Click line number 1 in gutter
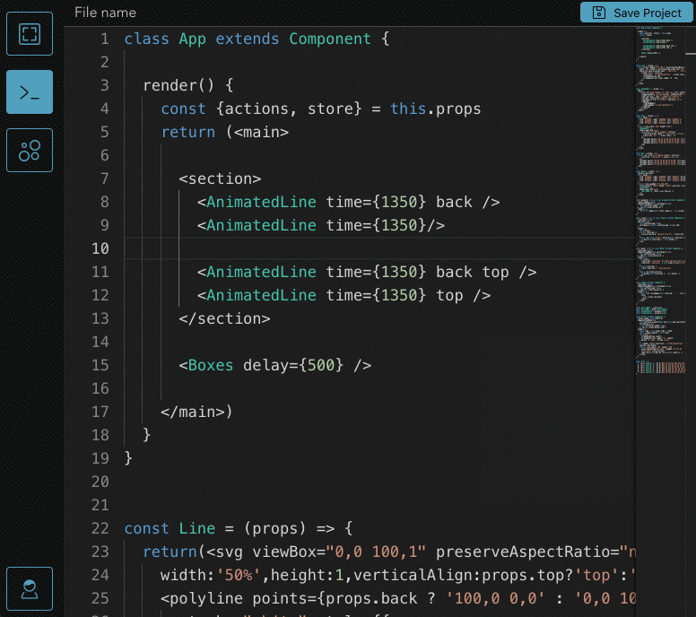The image size is (696, 617). click(x=105, y=39)
